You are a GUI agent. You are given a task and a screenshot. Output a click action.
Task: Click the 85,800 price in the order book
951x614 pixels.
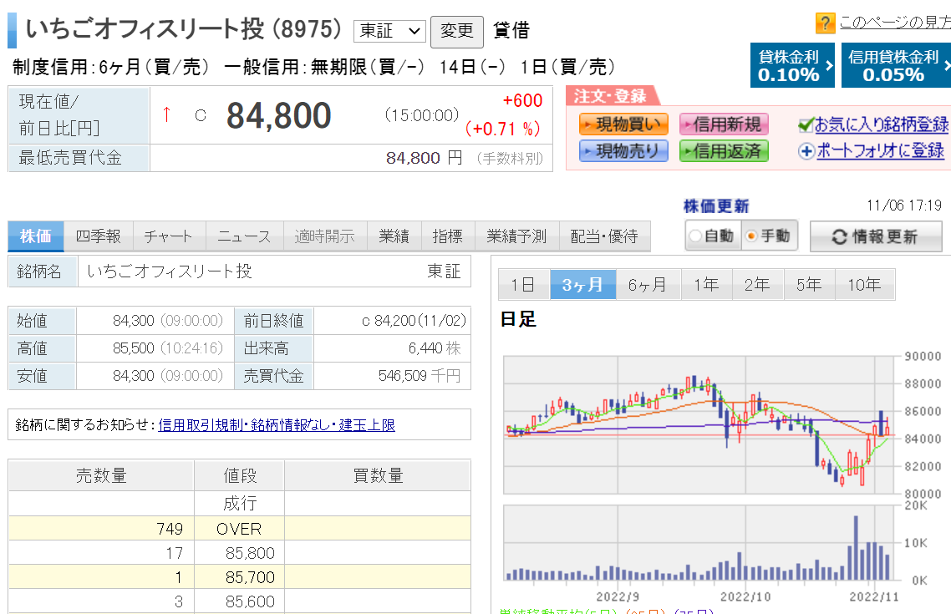tap(250, 553)
